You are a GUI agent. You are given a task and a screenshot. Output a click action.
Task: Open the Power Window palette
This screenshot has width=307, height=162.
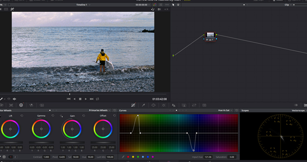coord(153,105)
